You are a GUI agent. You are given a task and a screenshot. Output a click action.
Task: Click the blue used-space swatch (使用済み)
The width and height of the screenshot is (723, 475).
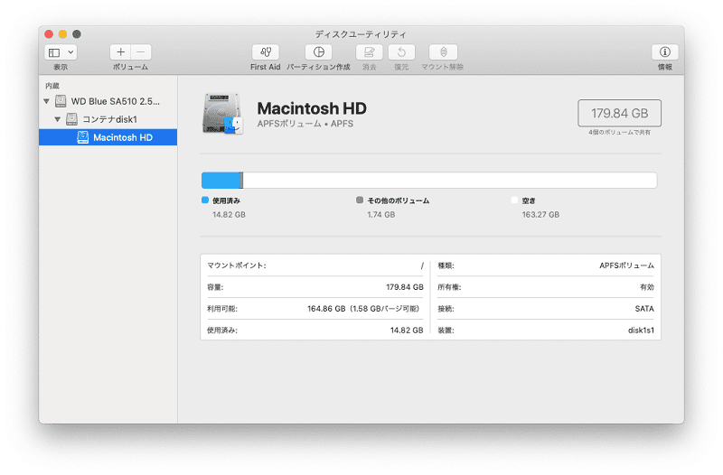click(x=205, y=200)
